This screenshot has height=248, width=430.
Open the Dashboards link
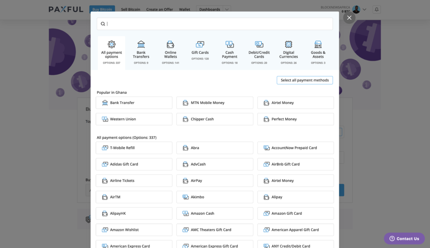click(x=210, y=9)
